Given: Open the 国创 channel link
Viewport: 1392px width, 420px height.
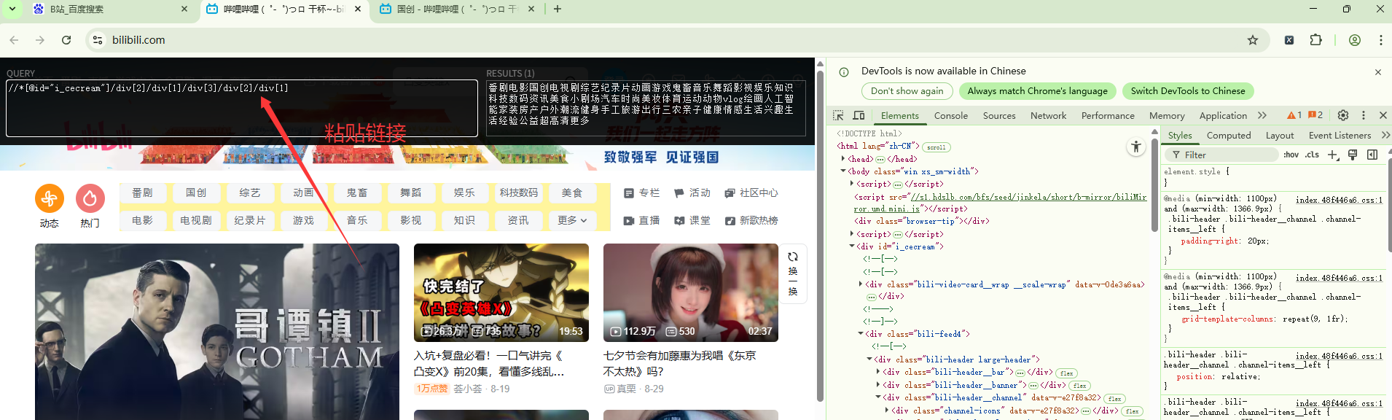Looking at the screenshot, I should tap(196, 192).
